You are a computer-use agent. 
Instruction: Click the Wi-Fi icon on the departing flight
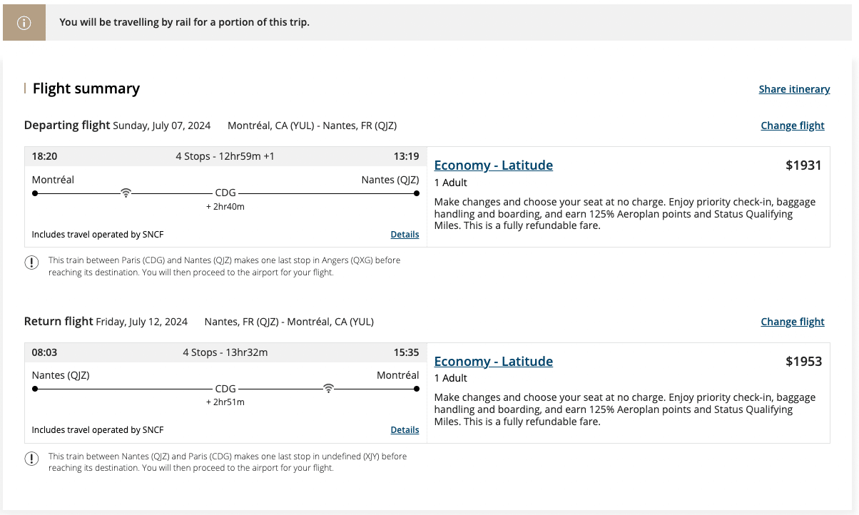pyautogui.click(x=126, y=193)
